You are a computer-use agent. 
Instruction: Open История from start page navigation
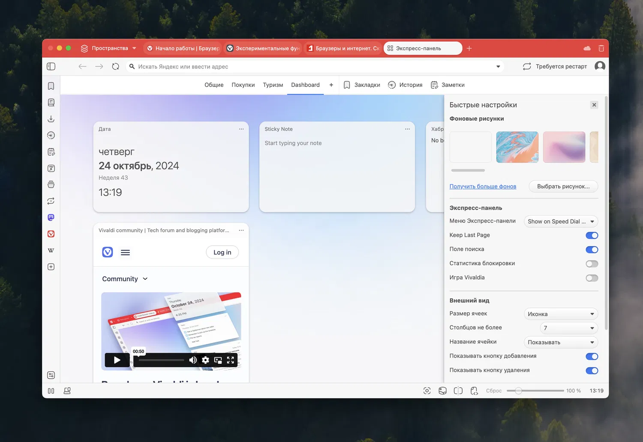[x=405, y=85]
